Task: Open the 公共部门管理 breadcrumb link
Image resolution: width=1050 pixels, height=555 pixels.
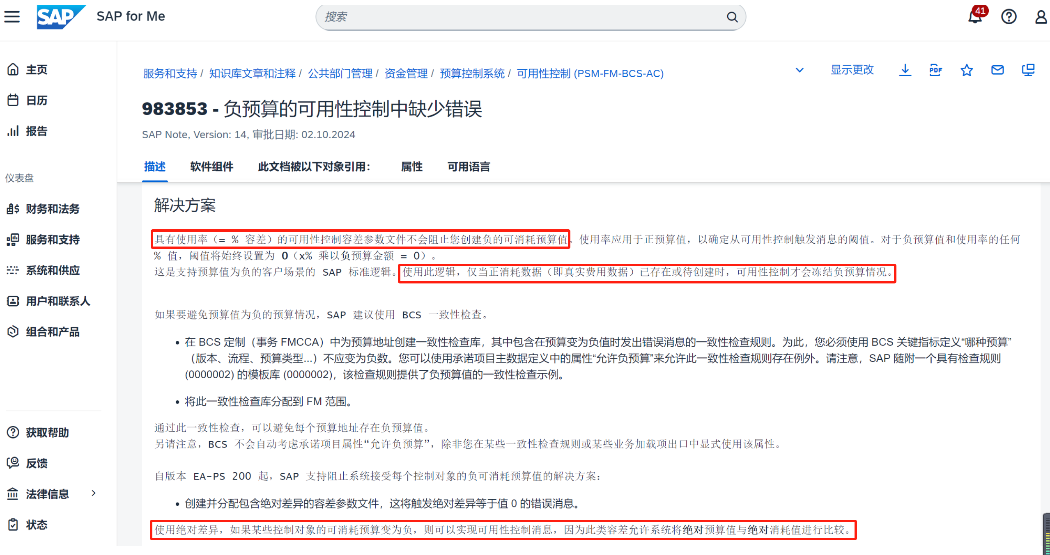Action: pos(340,73)
